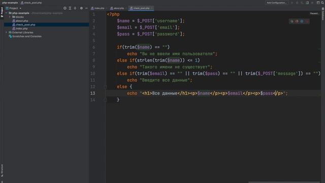The height and width of the screenshot is (183, 325).
Task: Click the Select Opened File target icon
Action: [x=65, y=8]
